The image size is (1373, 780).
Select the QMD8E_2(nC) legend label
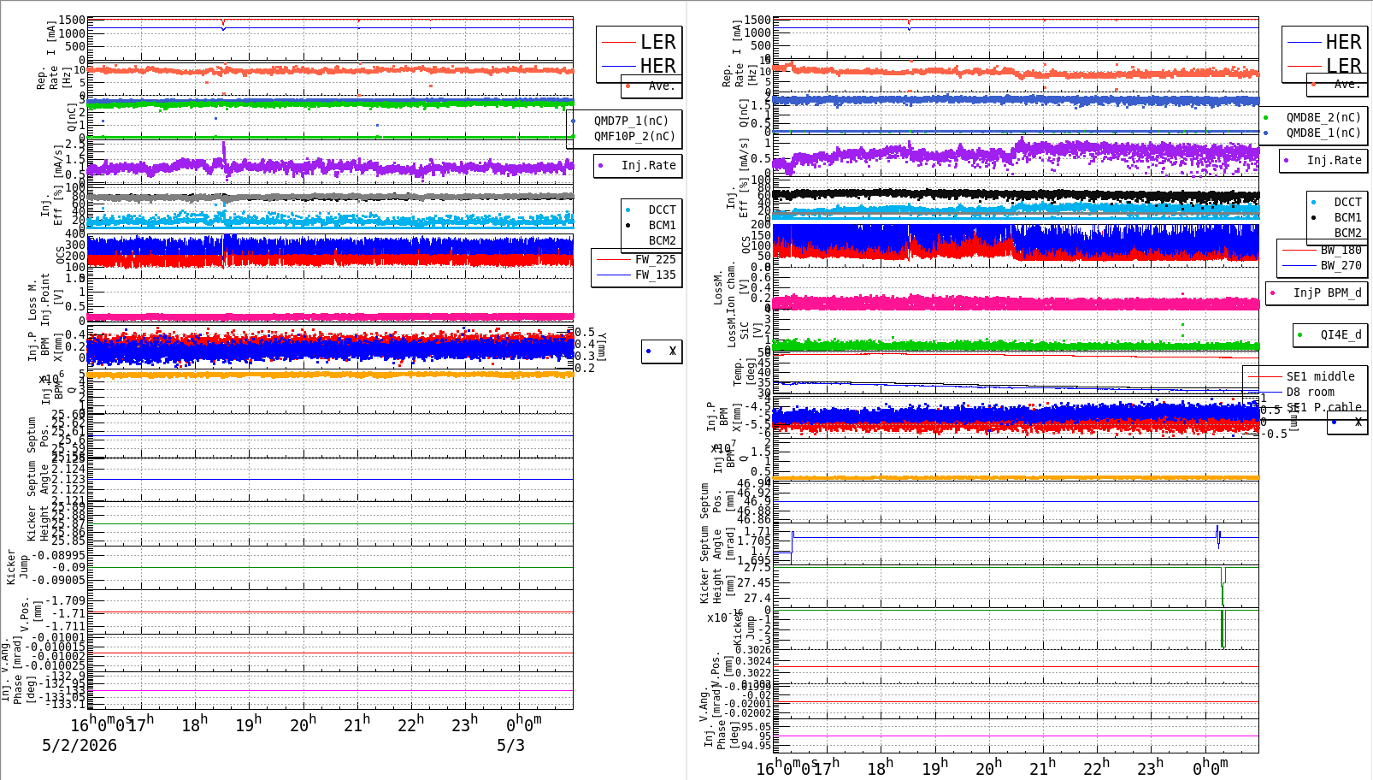click(x=1323, y=117)
